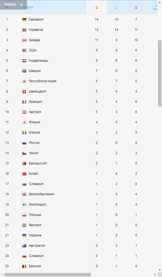Sort by the № column header
Screen dimensions: 162x277
tap(7, 7)
